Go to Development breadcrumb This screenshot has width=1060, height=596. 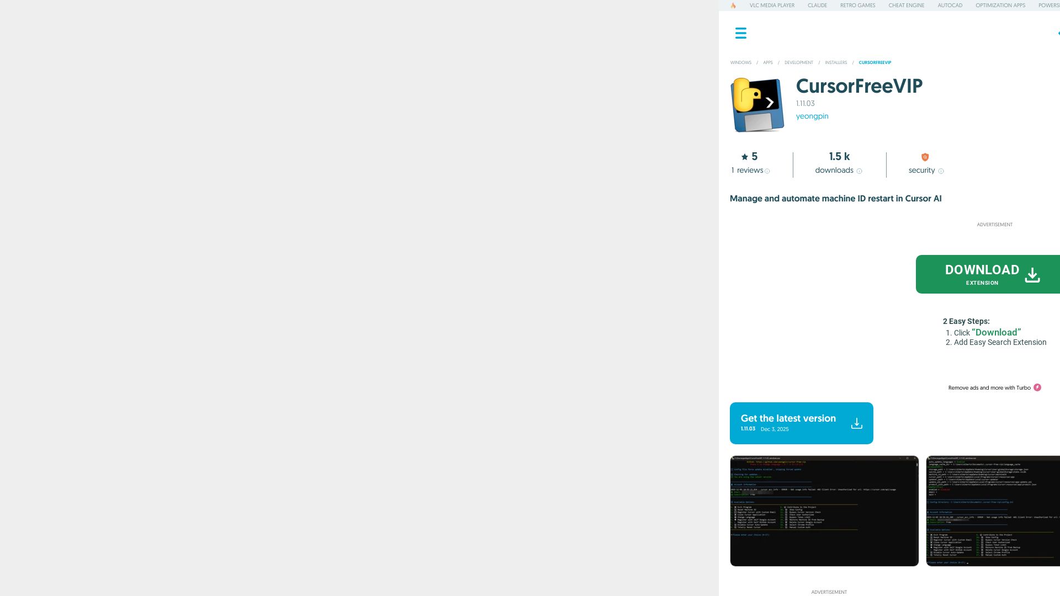pos(798,63)
